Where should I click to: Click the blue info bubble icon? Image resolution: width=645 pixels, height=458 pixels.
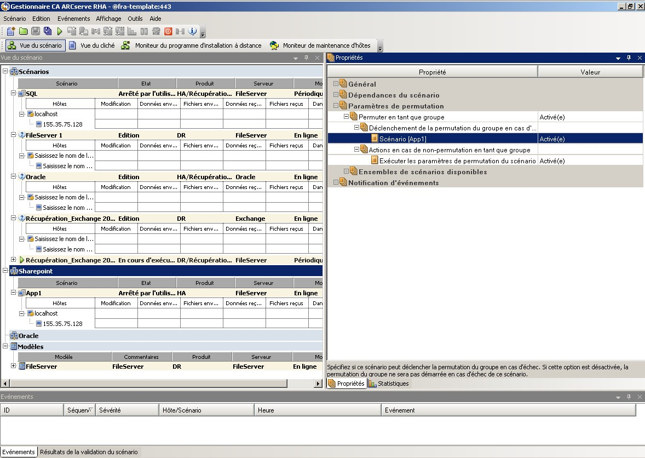(x=192, y=31)
